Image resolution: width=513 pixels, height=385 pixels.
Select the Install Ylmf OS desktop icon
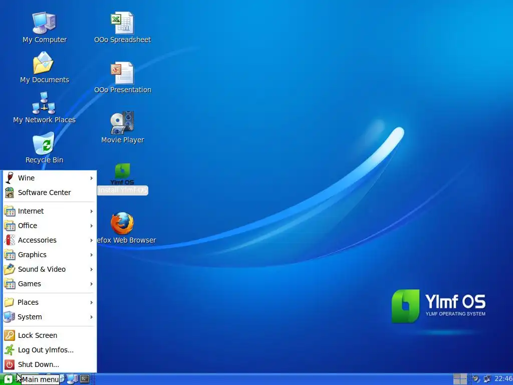pyautogui.click(x=122, y=179)
